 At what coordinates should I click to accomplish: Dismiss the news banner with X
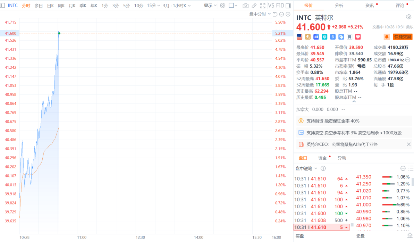408,144
